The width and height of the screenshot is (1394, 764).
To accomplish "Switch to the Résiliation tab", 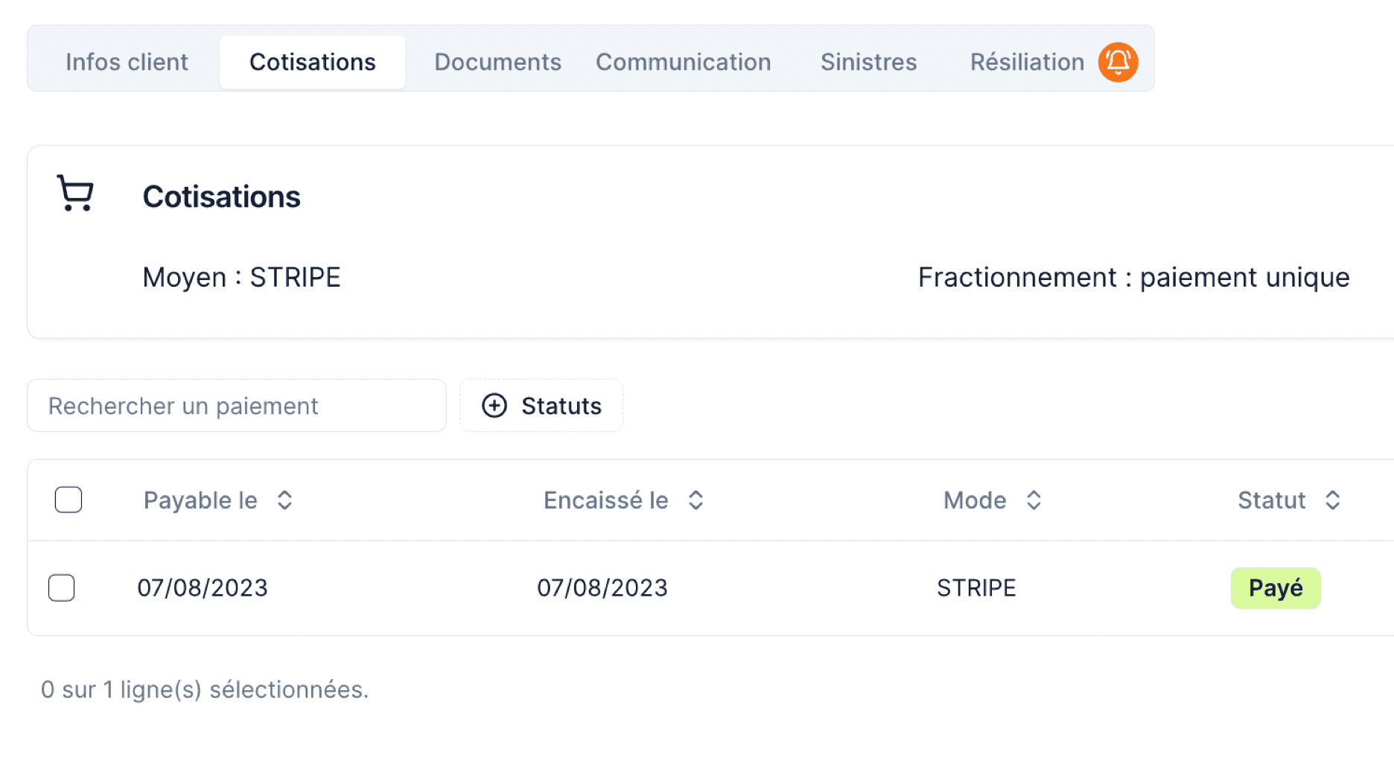I will (1027, 62).
